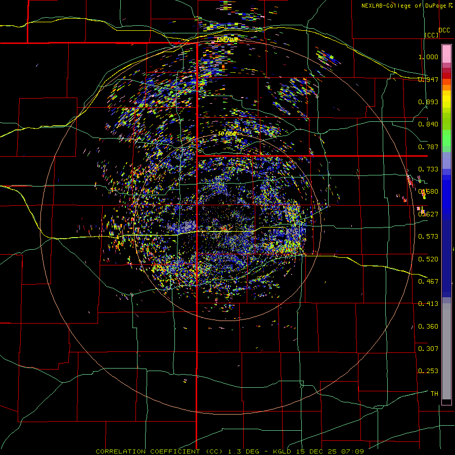Click the 0.840 scale value

pos(428,124)
